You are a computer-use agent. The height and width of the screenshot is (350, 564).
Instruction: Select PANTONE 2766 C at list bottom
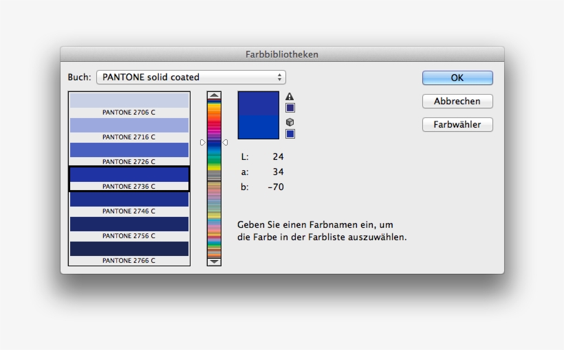click(129, 253)
